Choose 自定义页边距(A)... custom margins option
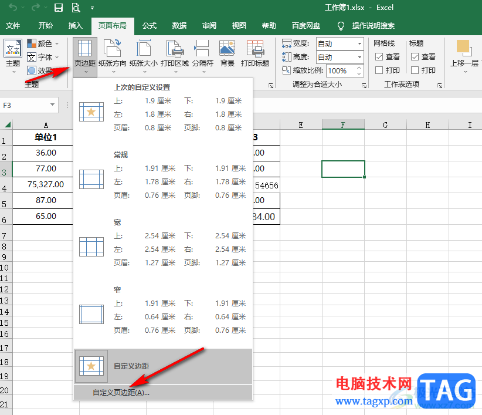482x415 pixels. click(163, 393)
